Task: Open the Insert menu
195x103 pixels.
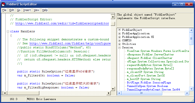Action: click(x=27, y=10)
